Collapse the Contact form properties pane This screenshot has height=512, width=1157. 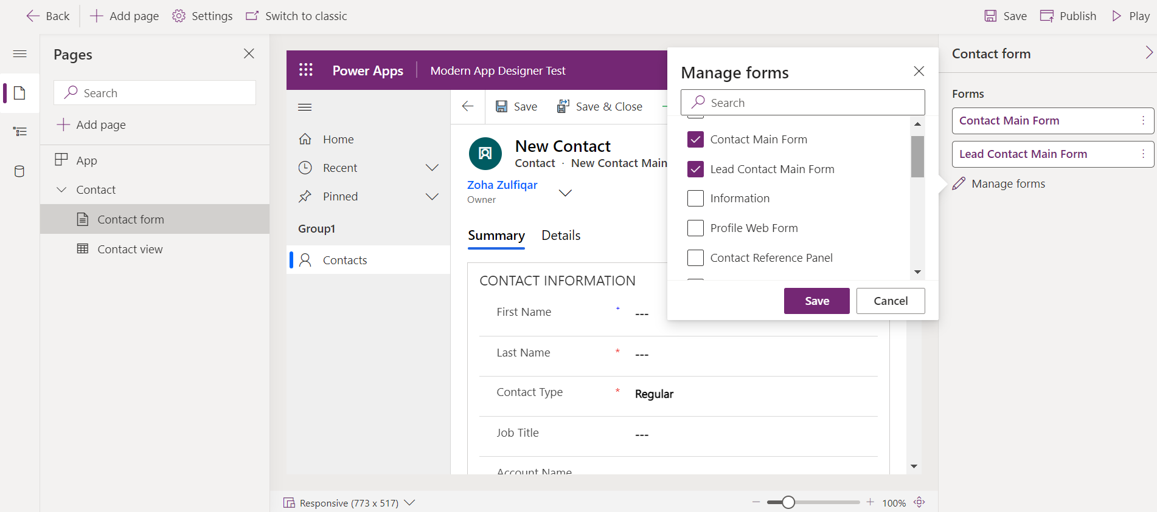(1148, 53)
